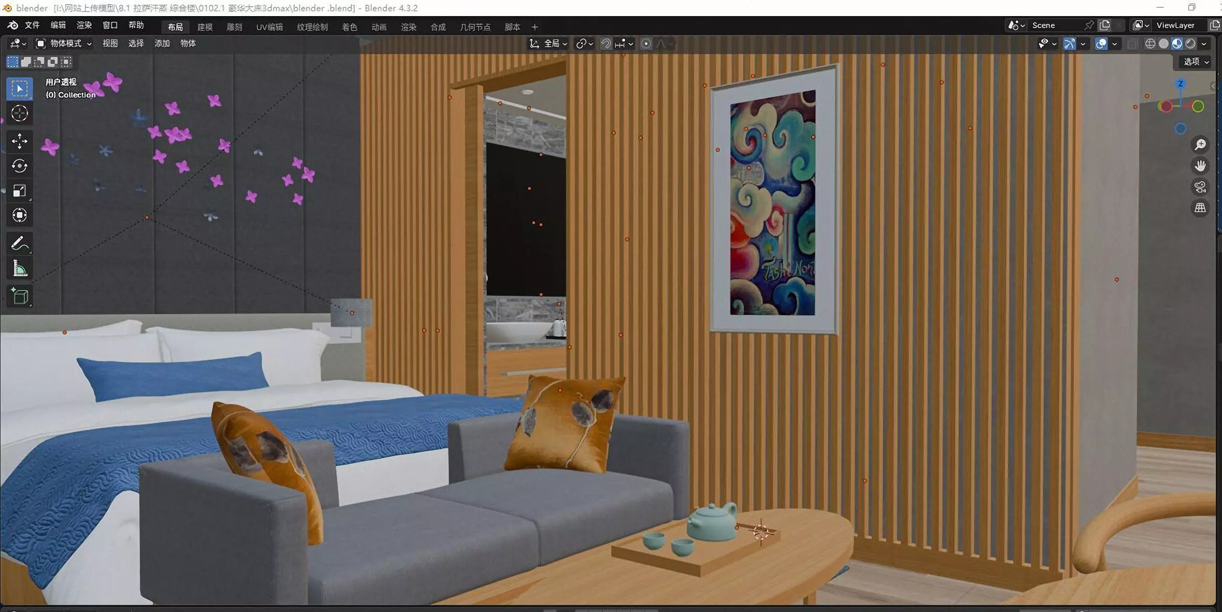
Task: Click the Pan view hand icon
Action: click(1200, 166)
